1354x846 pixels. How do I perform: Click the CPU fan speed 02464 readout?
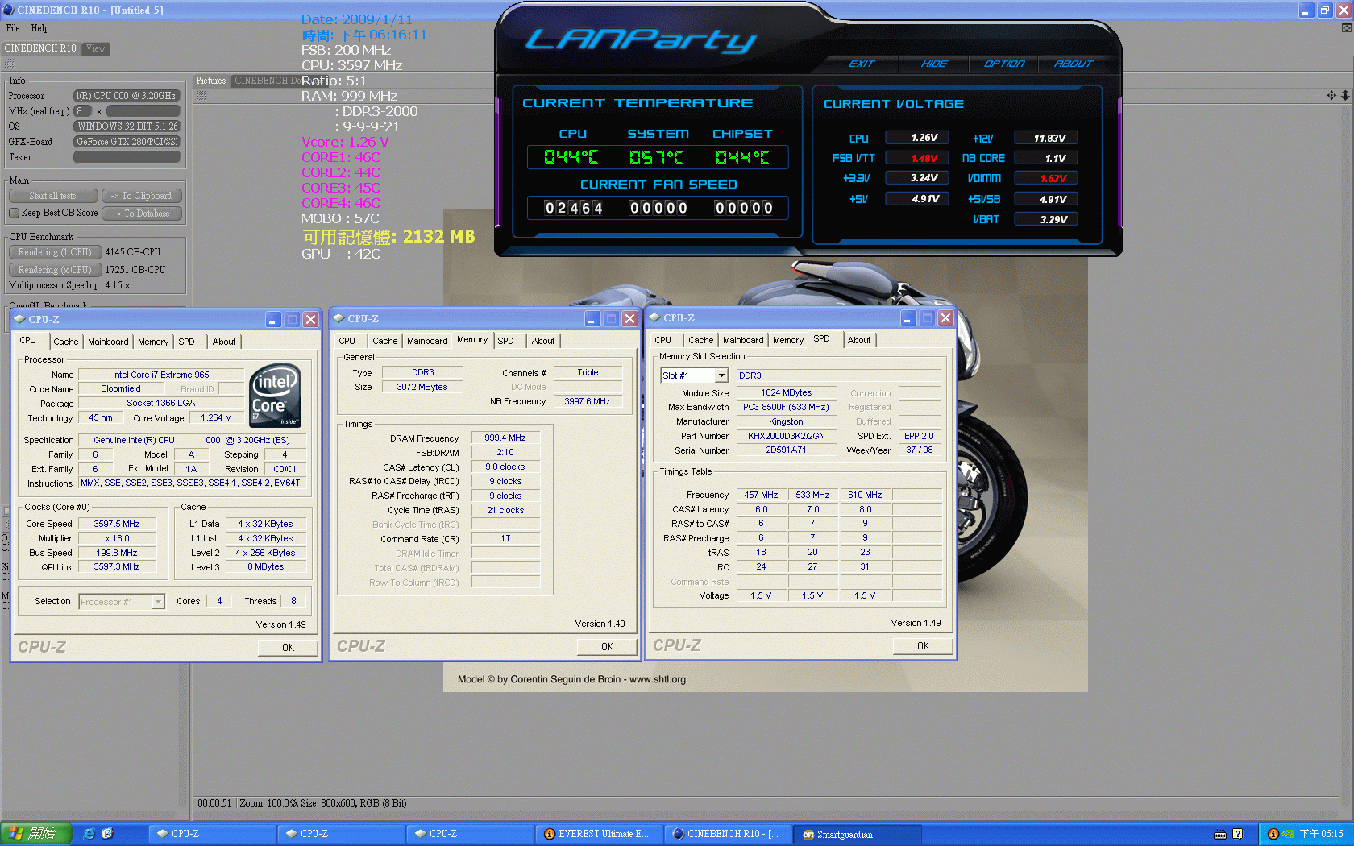tap(574, 208)
